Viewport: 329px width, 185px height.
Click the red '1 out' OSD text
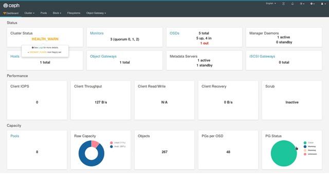click(204, 43)
